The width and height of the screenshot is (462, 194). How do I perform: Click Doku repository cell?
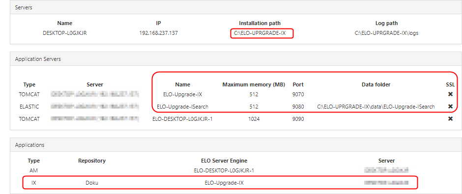92,183
